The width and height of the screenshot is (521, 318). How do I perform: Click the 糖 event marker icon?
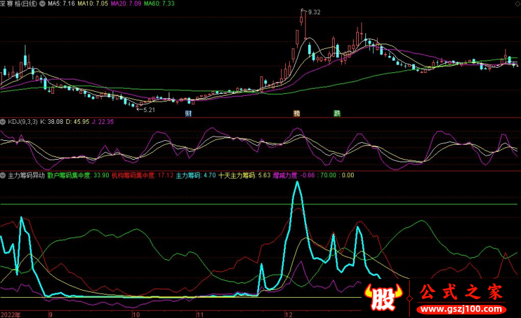click(x=296, y=113)
